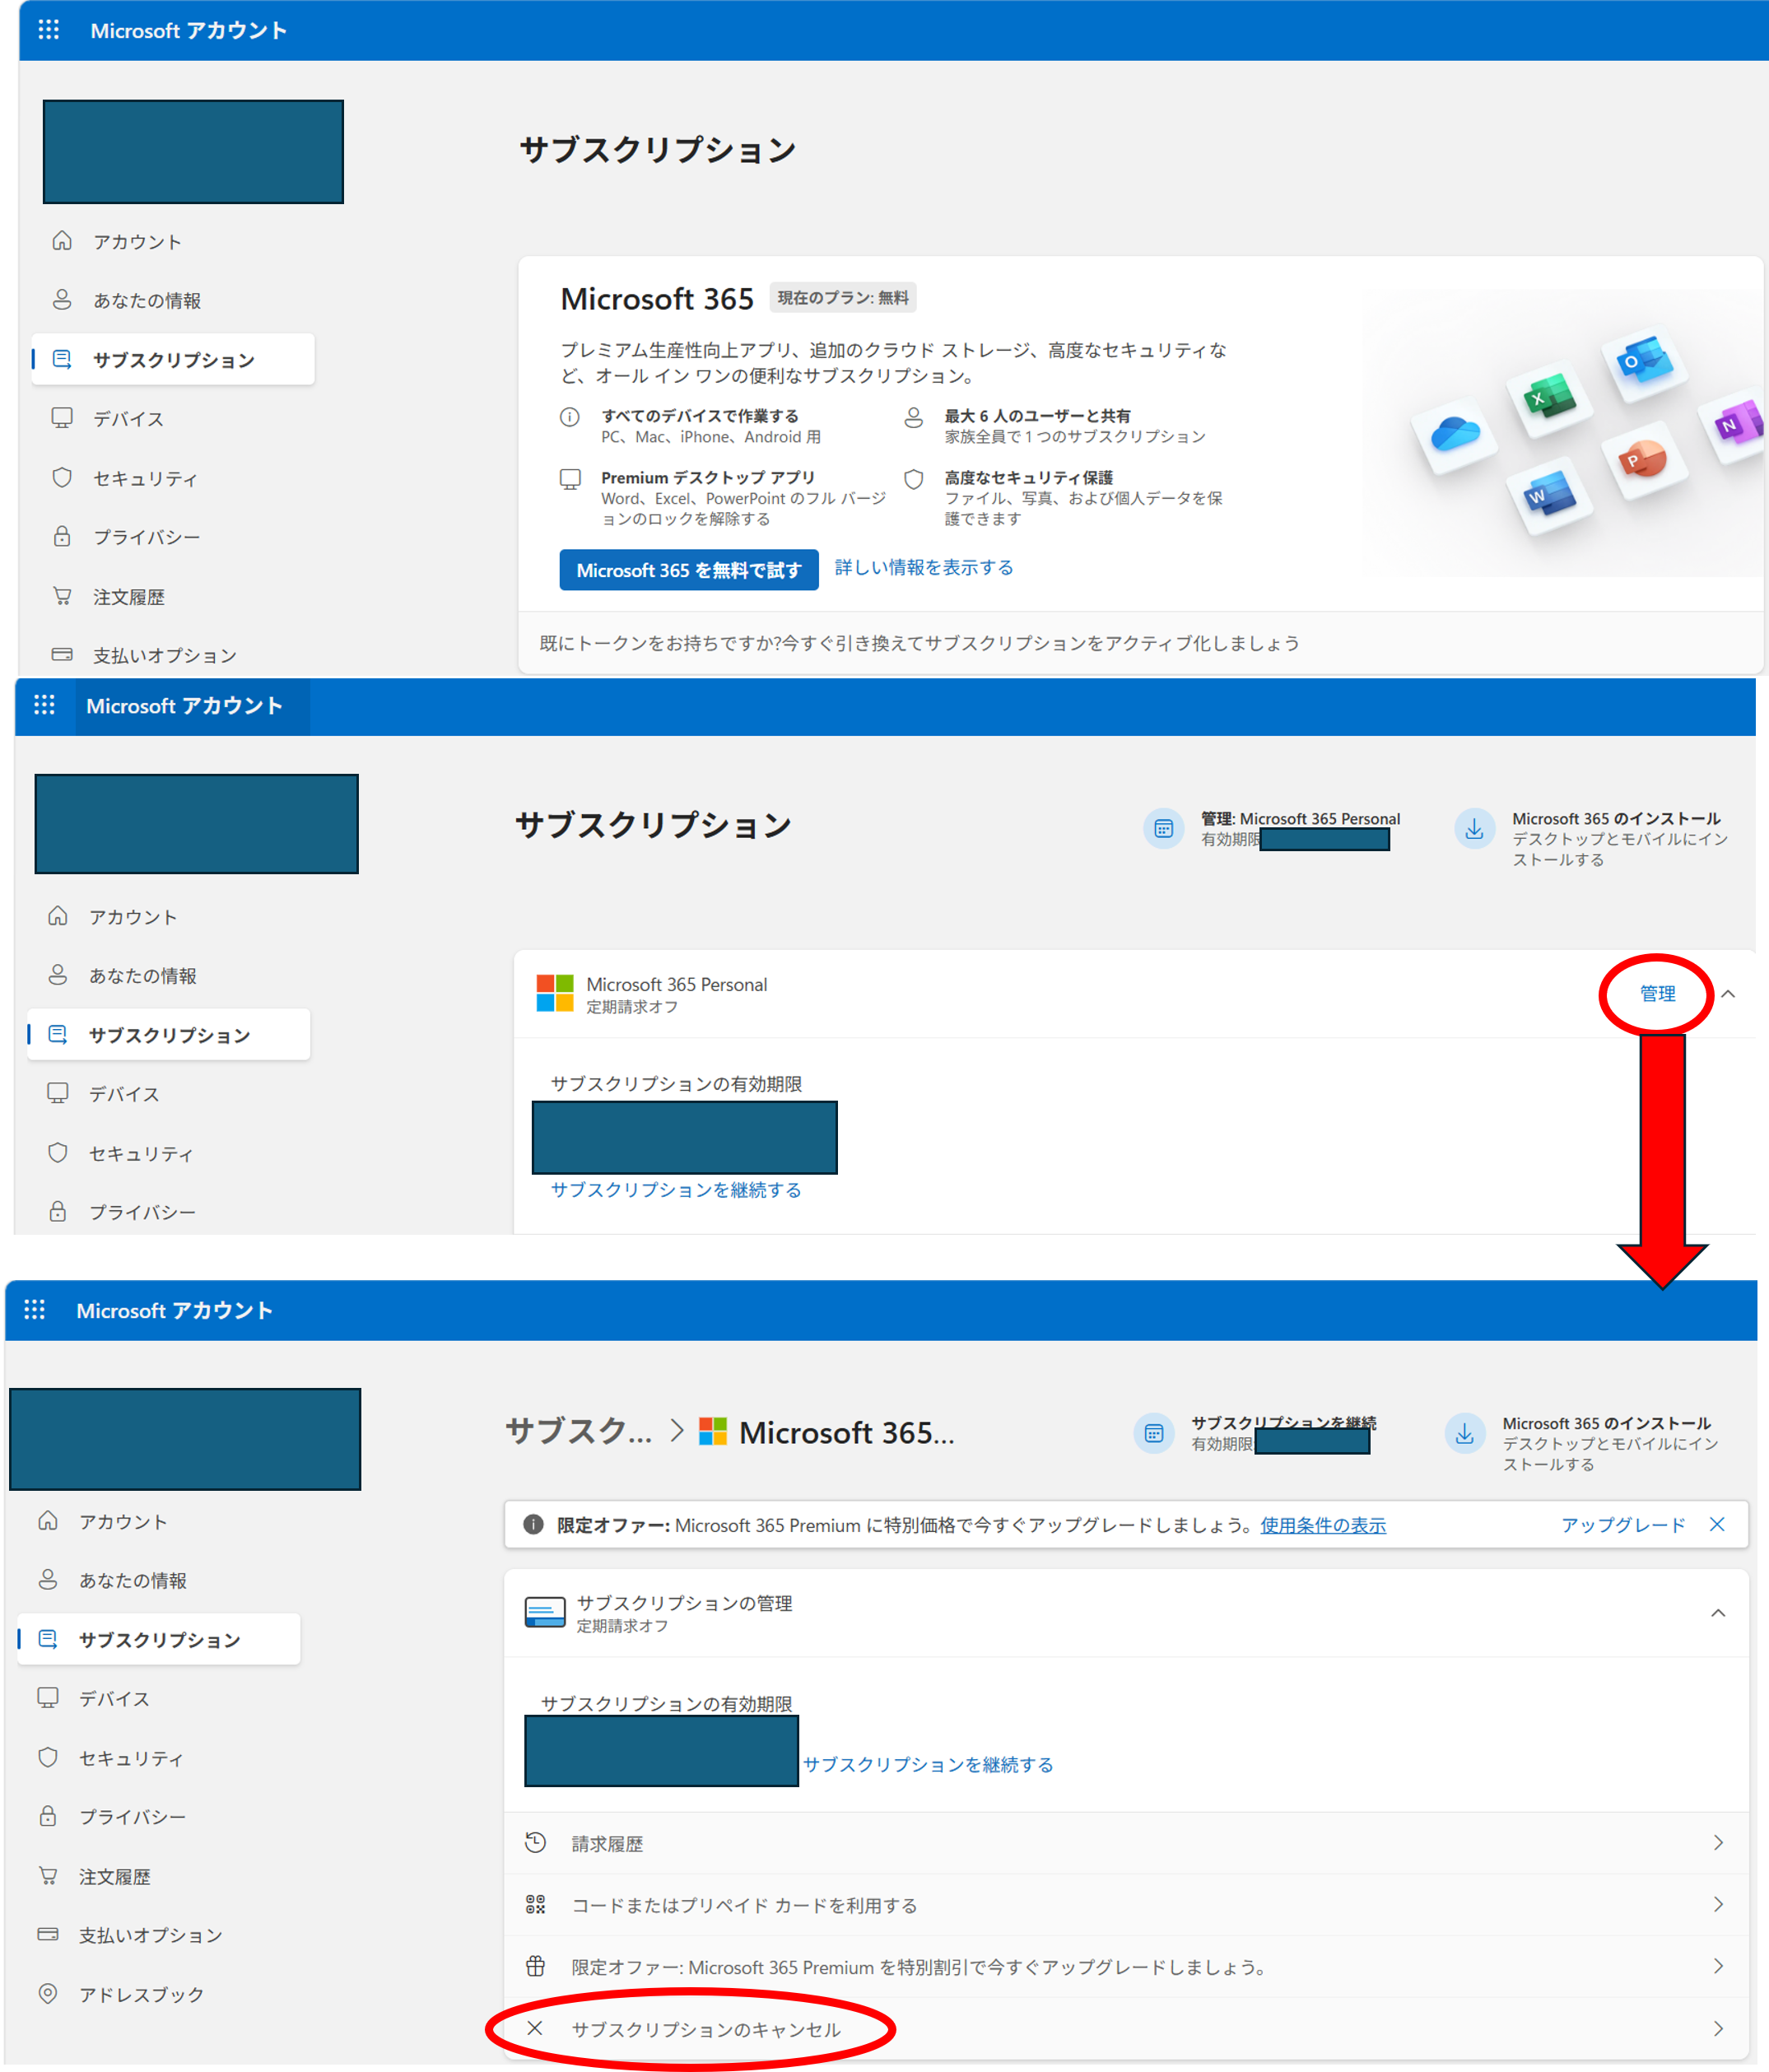Expand the 限定オファー Premium upgrade row chevron
Viewport: 1769px width, 2072px height.
1718,1967
